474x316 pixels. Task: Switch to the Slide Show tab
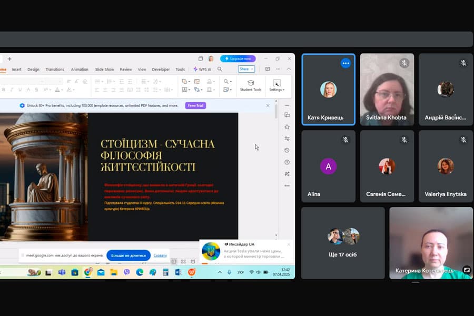[x=104, y=70]
